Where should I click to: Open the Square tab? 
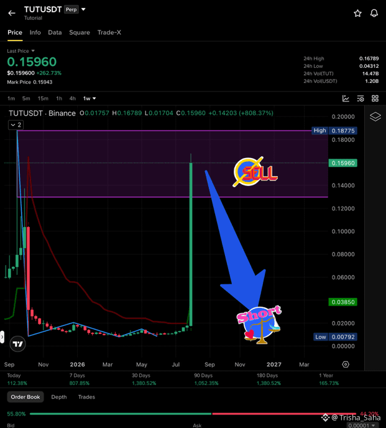point(80,32)
